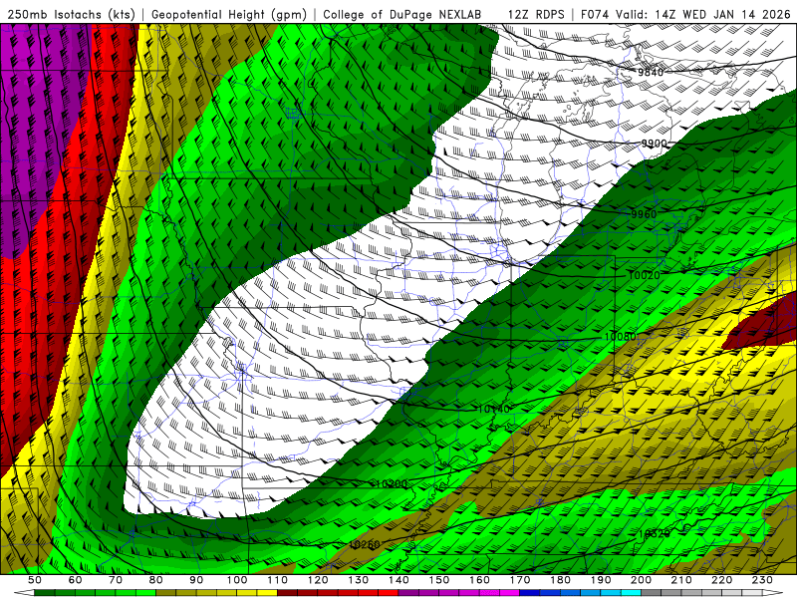
Task: Click the 210 value on color scale
Action: [681, 580]
